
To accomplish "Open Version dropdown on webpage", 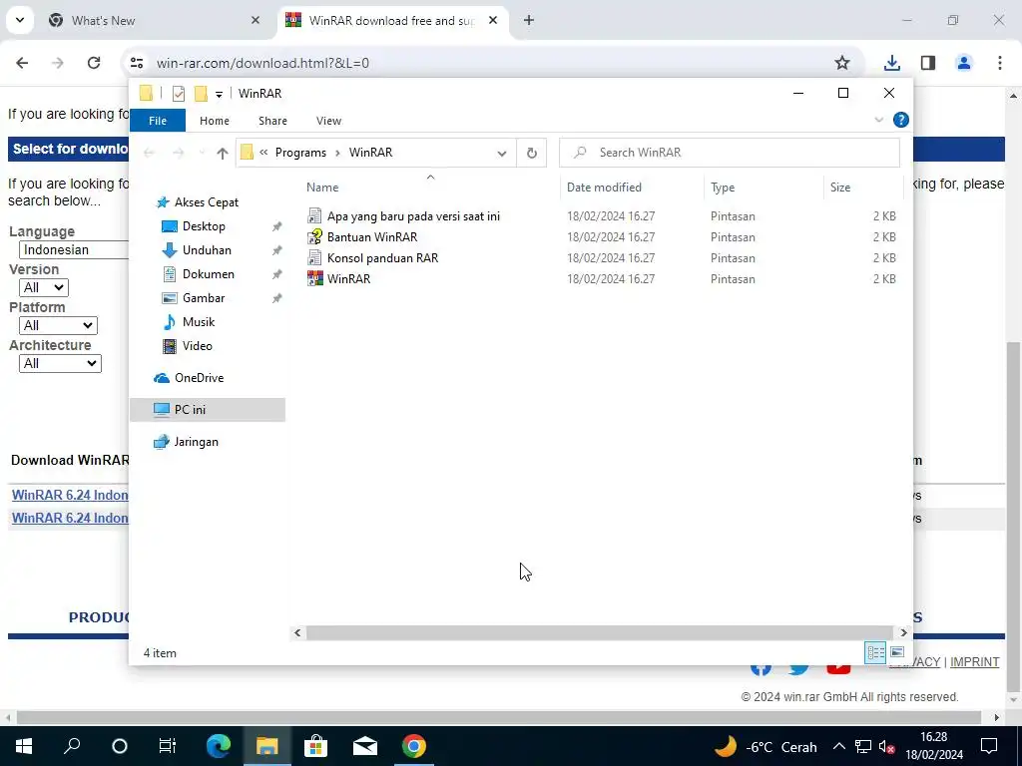I will 44,287.
